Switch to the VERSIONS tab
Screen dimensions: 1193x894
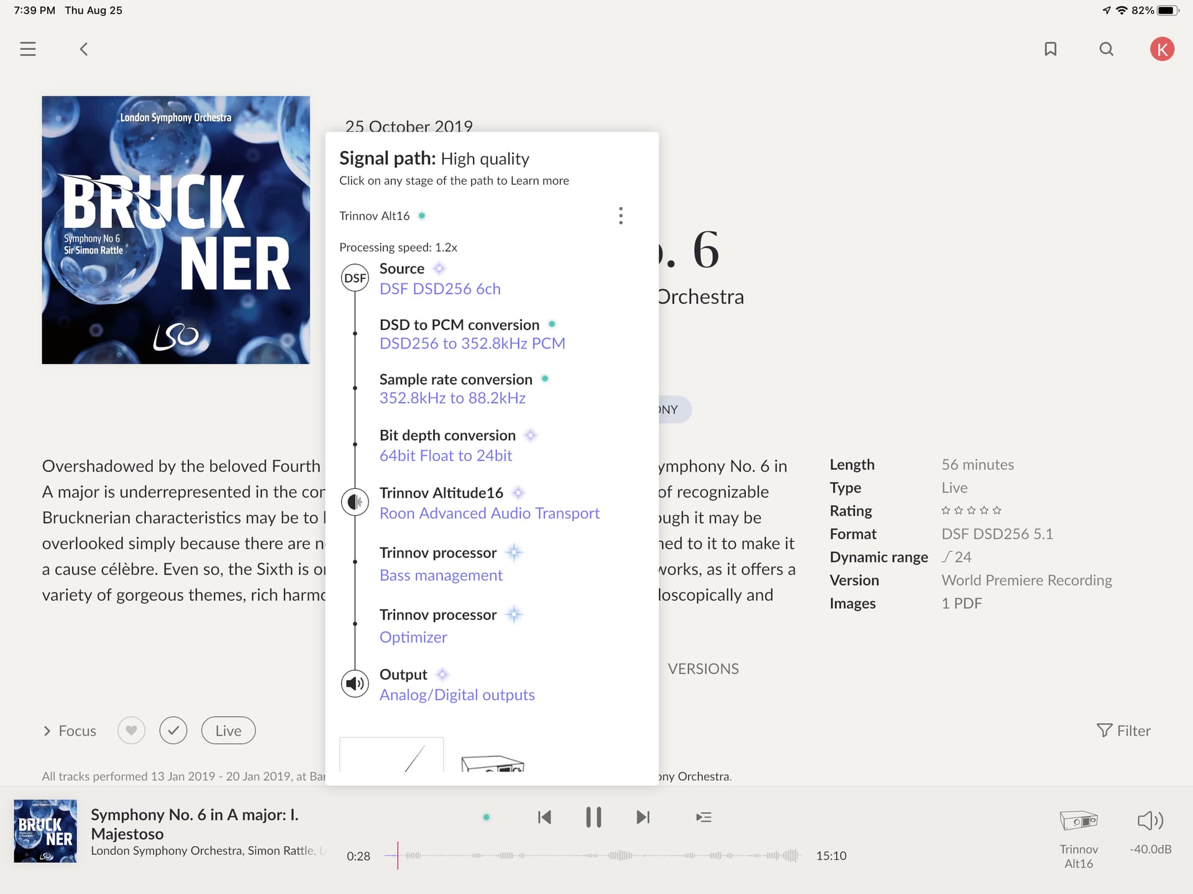click(x=703, y=668)
